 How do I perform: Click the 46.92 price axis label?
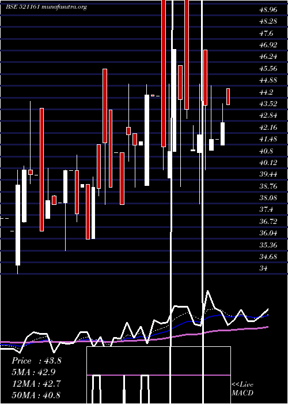coord(268,45)
